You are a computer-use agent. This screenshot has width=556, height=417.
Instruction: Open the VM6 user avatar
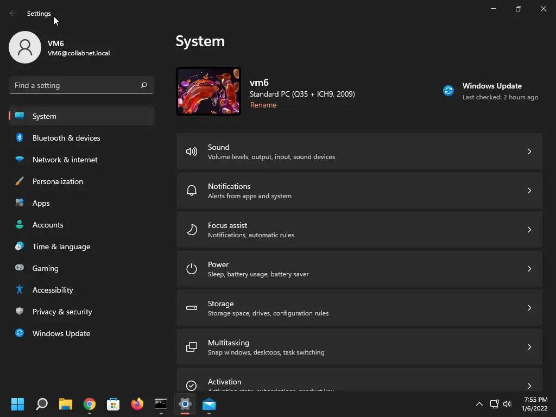[25, 47]
